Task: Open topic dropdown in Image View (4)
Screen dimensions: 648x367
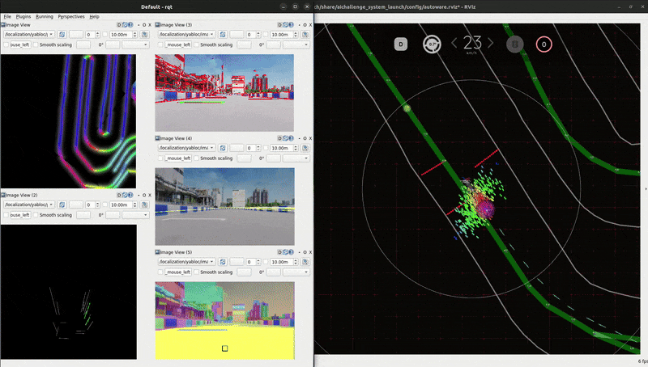Action: pos(187,148)
